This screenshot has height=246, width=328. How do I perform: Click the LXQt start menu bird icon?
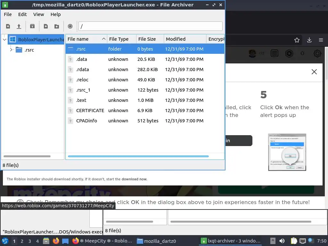pyautogui.click(x=5, y=241)
